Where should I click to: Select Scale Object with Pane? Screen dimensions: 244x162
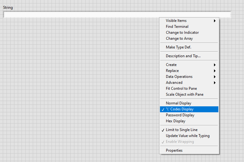pos(189,94)
